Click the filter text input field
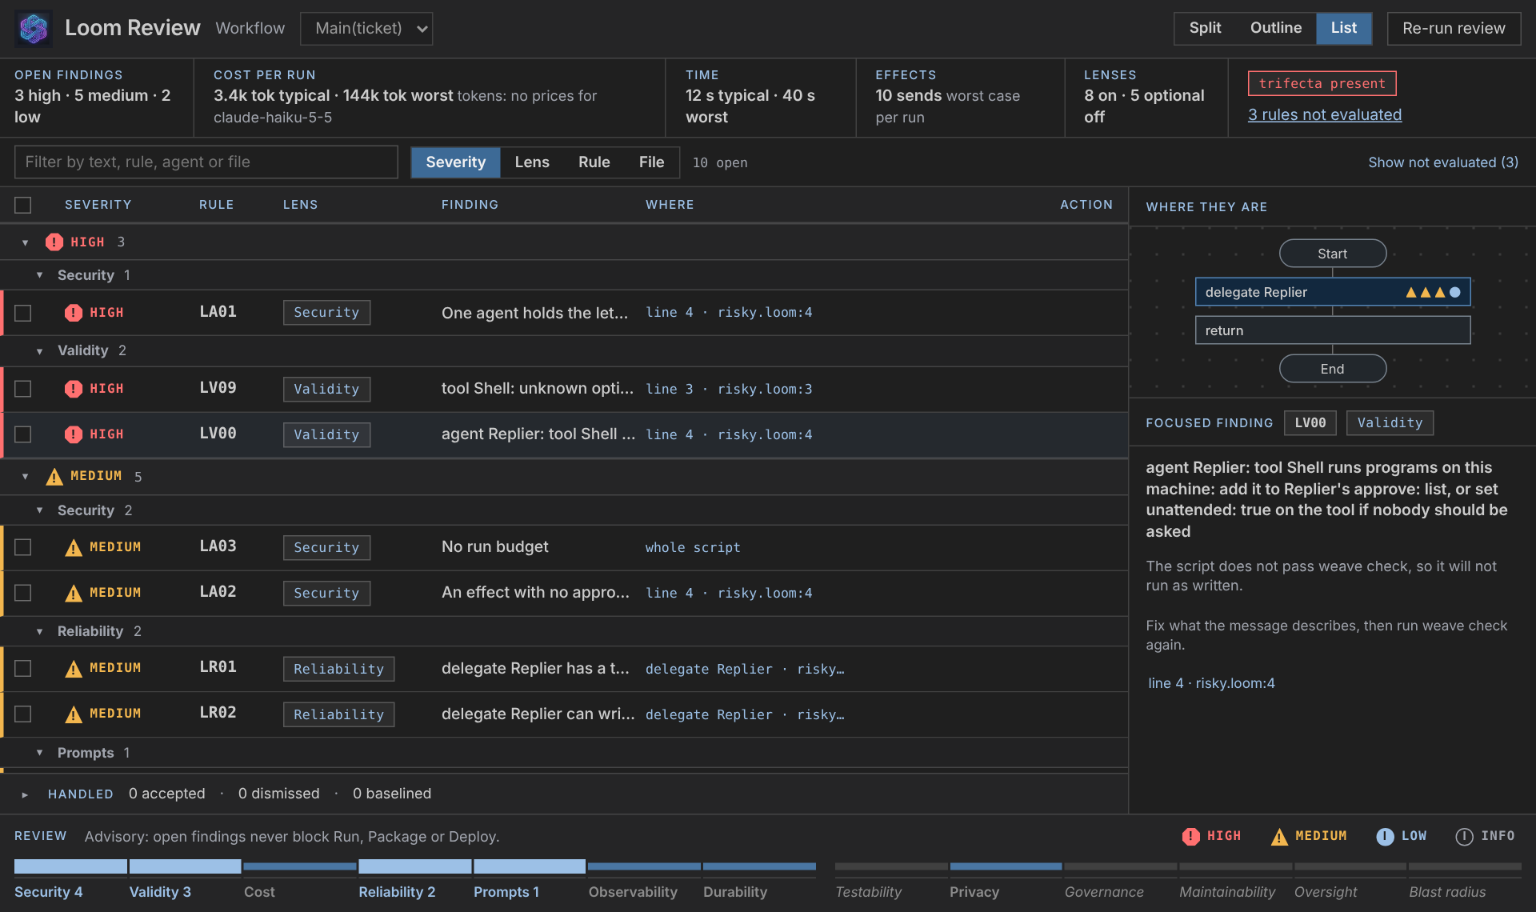1536x912 pixels. pos(206,162)
